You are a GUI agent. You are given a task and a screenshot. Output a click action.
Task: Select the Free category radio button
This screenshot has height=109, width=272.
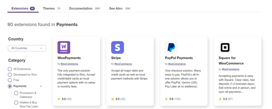click(10, 80)
